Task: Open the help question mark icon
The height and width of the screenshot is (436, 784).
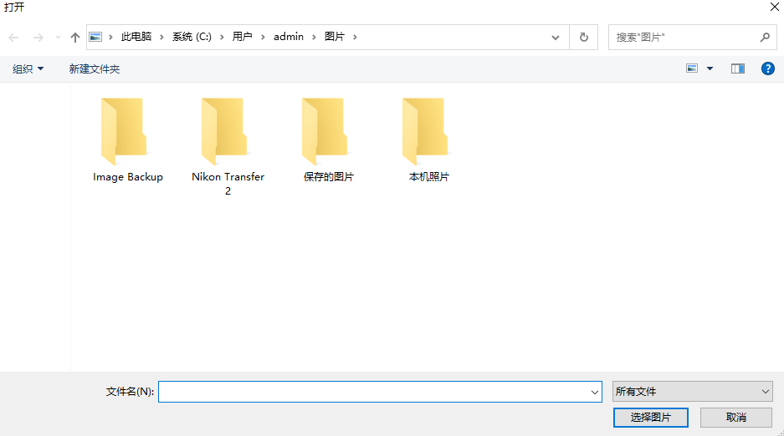Action: [x=767, y=68]
